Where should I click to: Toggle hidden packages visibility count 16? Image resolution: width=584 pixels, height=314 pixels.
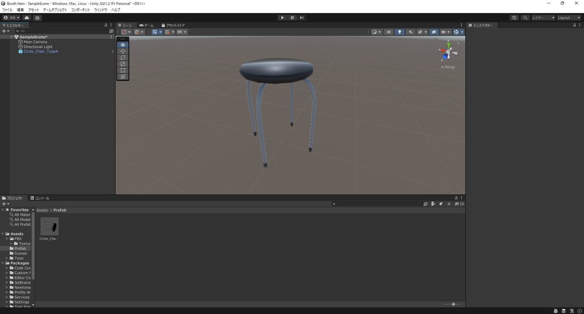click(459, 204)
